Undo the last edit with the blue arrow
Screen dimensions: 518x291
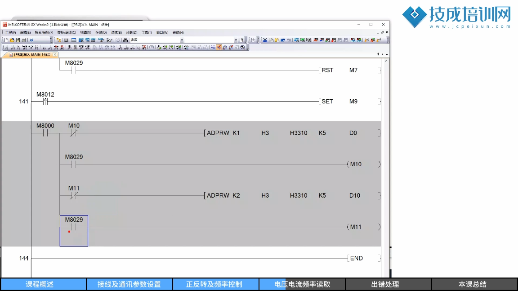pyautogui.click(x=283, y=40)
